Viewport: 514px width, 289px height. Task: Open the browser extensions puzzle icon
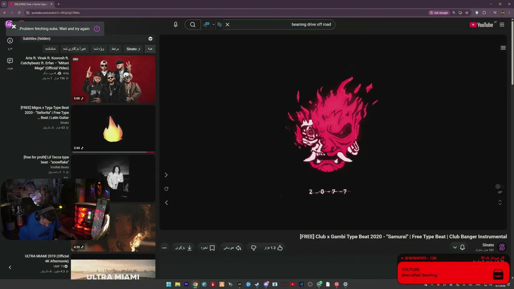point(484,12)
